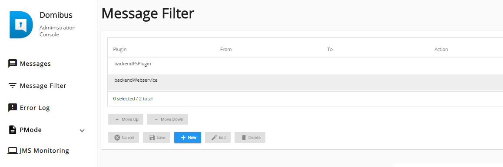Click the Message Filter lines icon
Screen dimensions: 503x167
pyautogui.click(x=12, y=86)
